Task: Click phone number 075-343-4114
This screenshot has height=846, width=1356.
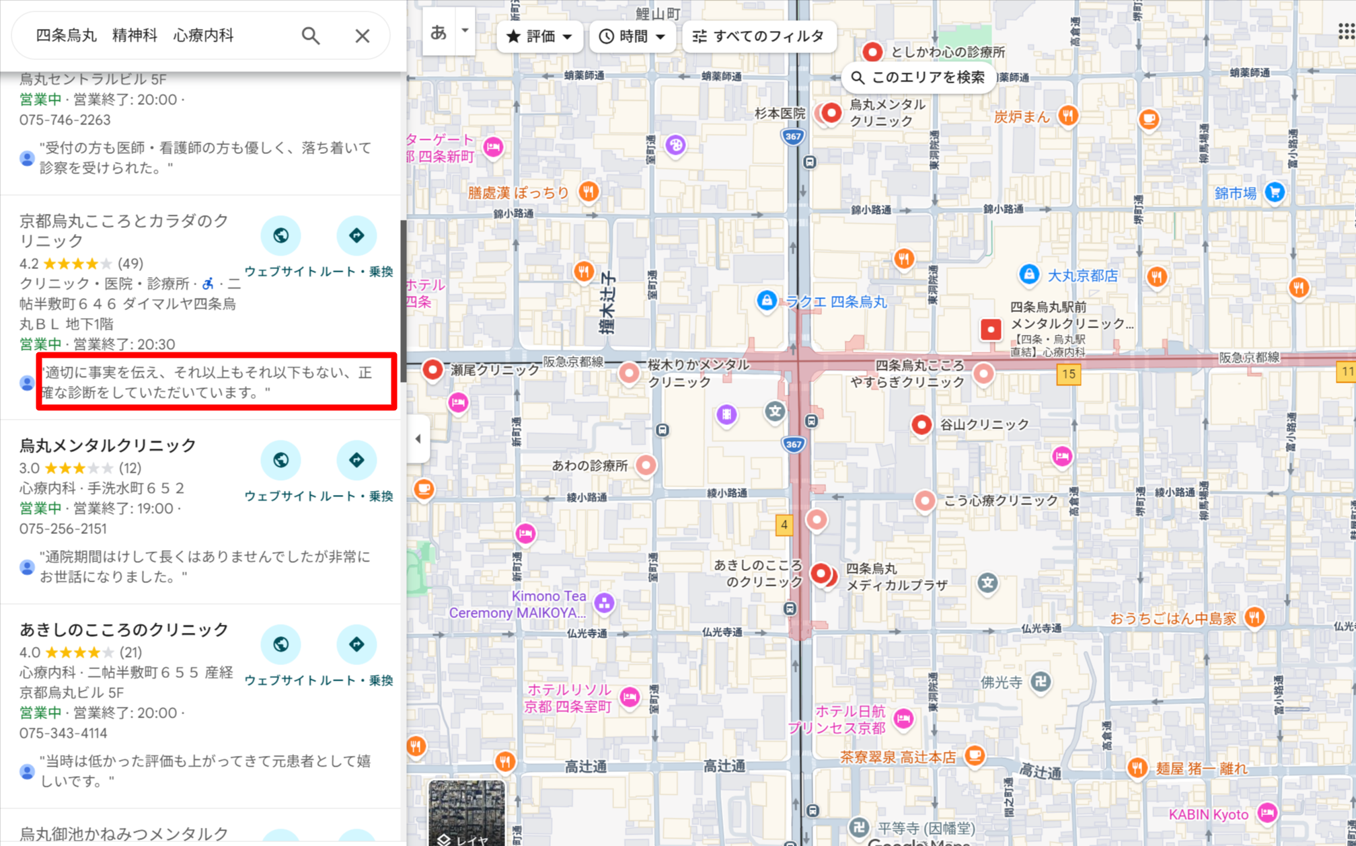Action: click(63, 733)
